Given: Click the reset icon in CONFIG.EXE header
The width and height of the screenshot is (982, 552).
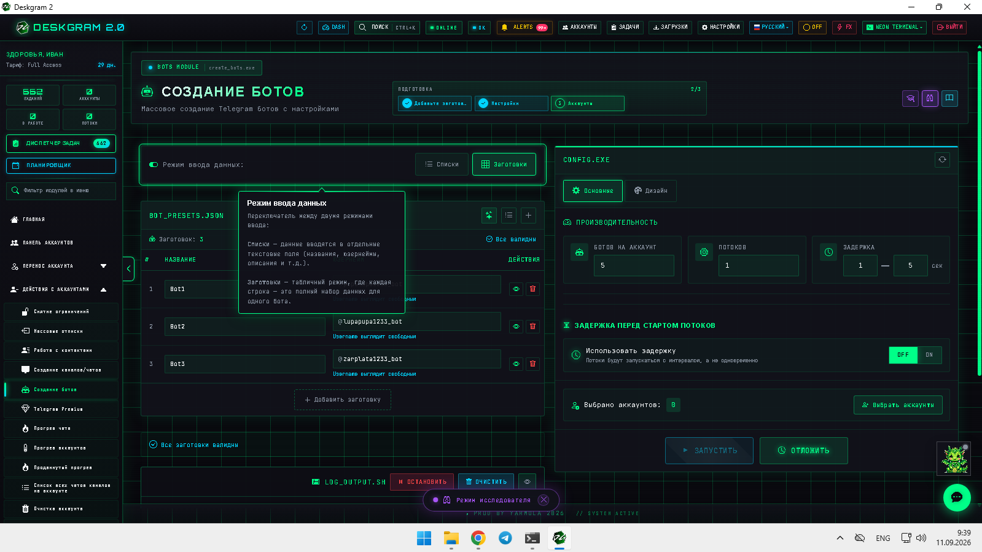Looking at the screenshot, I should coord(942,160).
